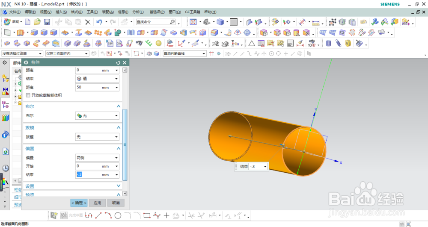Undo the last action
Viewport: 428px width, 227px height.
point(99,22)
